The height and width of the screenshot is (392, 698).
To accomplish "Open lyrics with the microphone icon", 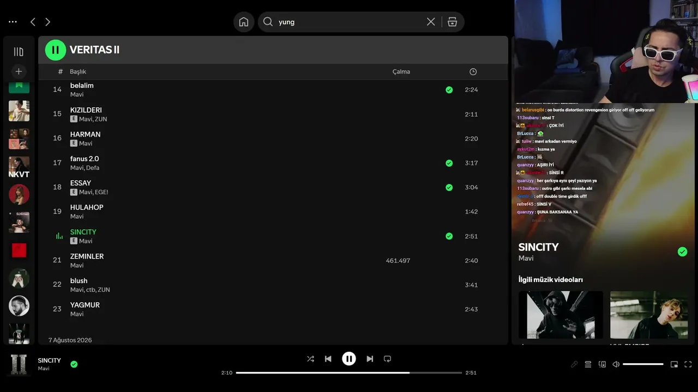I will (574, 364).
